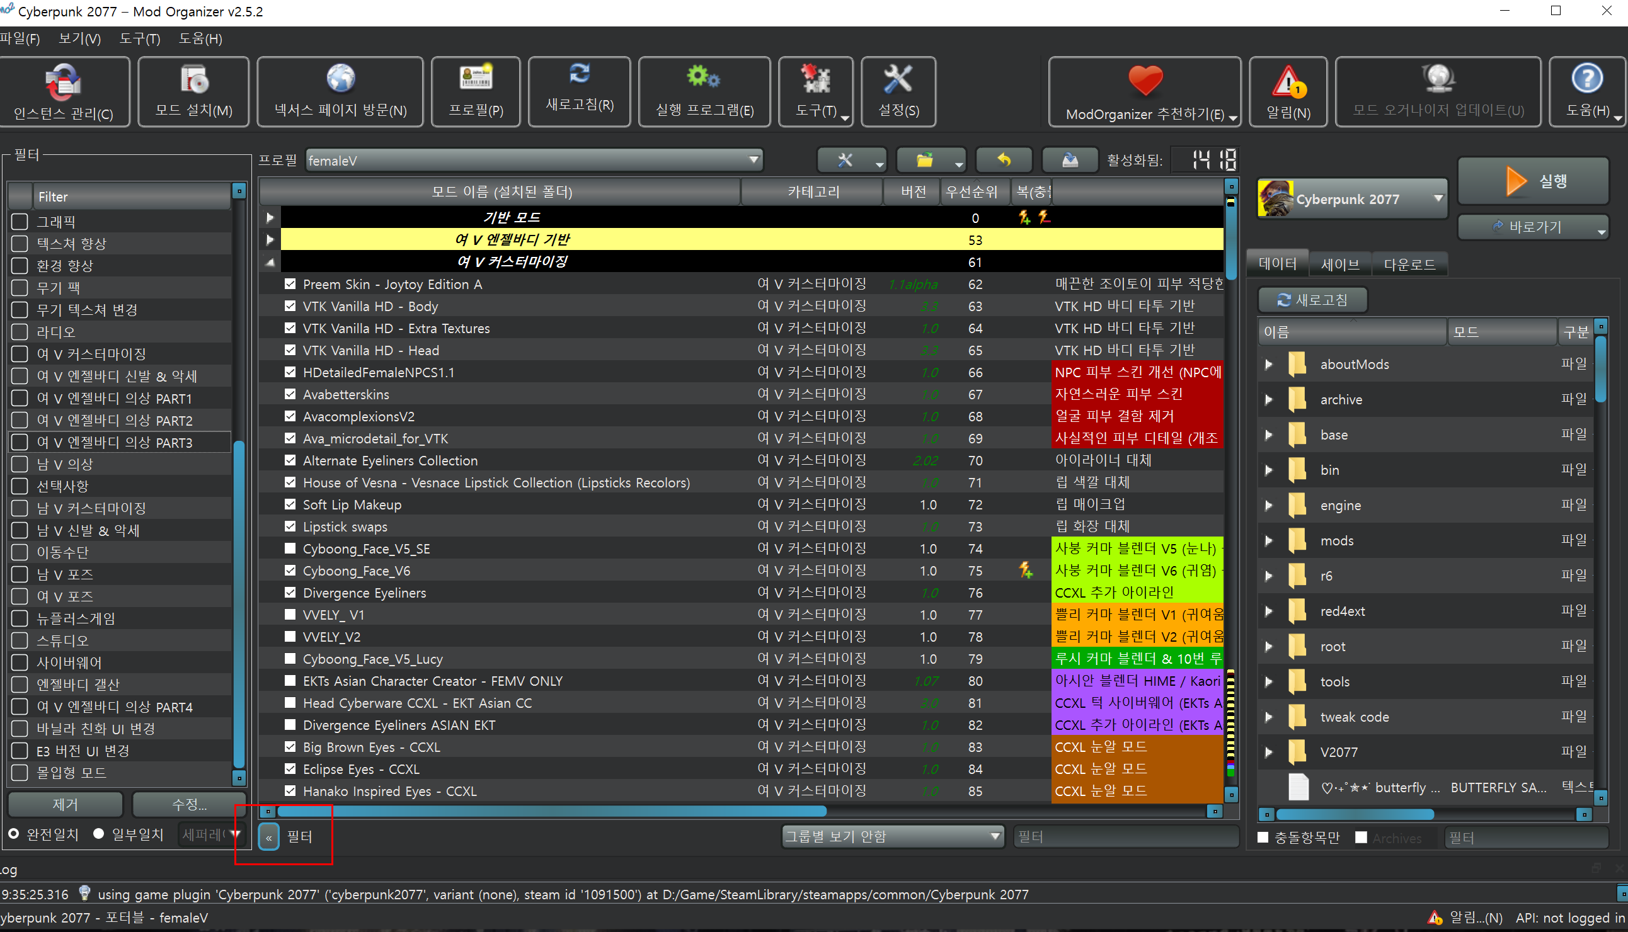
Task: Click the 제거 button under filters
Action: point(65,805)
